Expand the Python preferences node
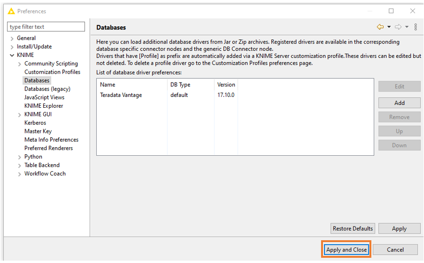424x263 pixels. tap(19, 157)
